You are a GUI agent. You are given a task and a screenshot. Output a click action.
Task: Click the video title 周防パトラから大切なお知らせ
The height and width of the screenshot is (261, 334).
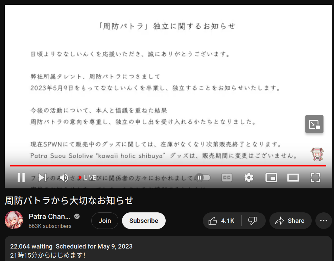tap(69, 200)
